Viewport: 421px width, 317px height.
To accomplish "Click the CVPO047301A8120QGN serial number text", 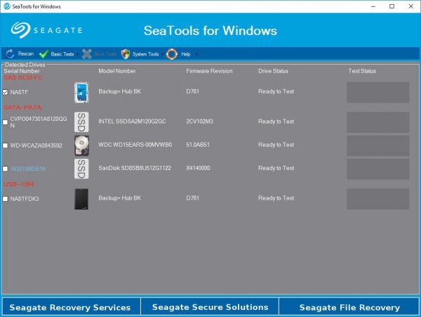I will click(39, 122).
